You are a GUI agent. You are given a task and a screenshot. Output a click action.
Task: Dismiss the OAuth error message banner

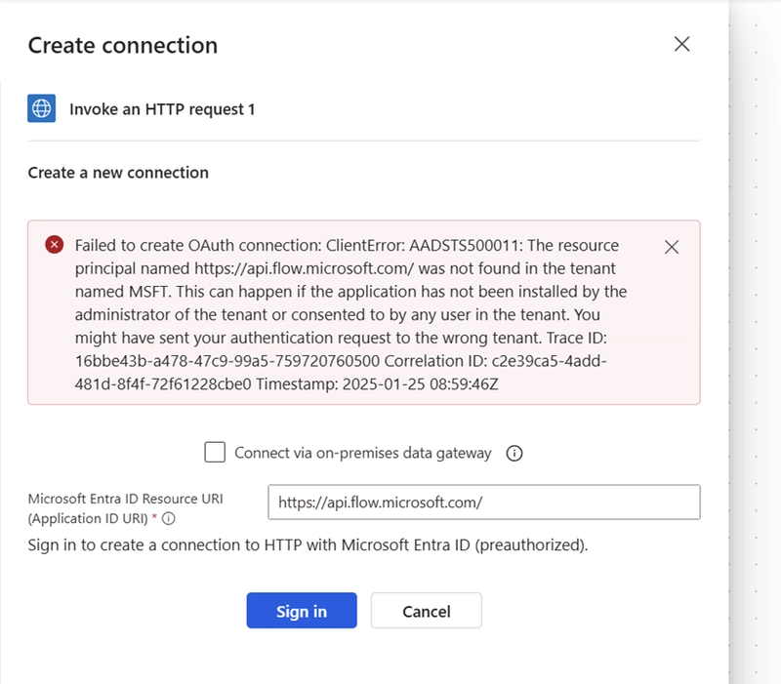pyautogui.click(x=672, y=247)
